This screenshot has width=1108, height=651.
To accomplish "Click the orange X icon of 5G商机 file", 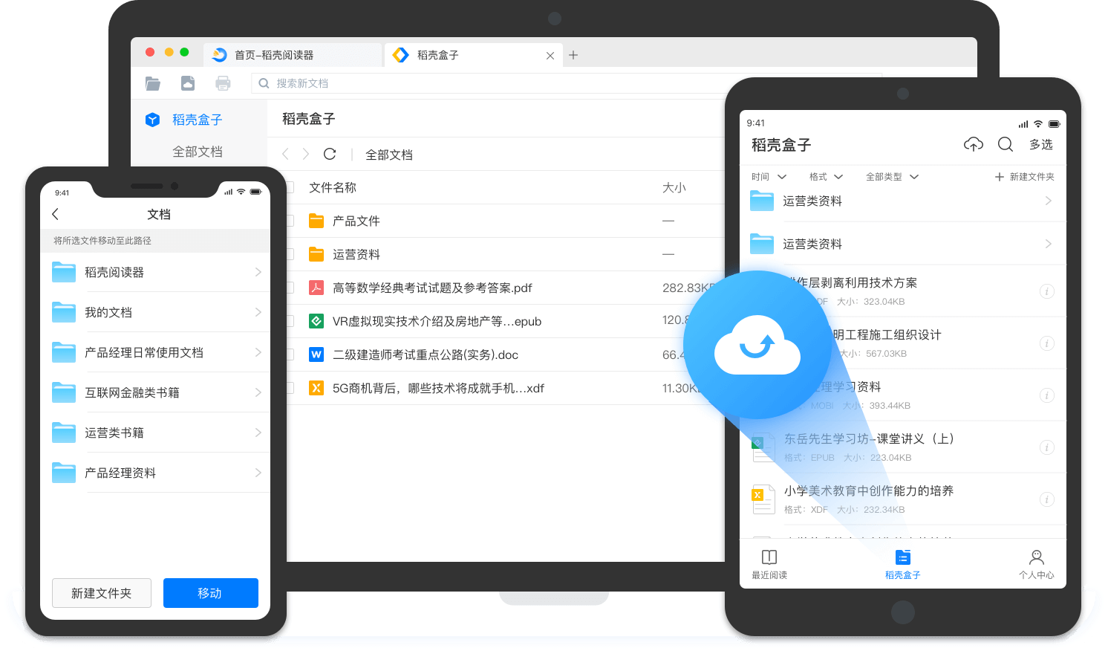I will coord(316,388).
